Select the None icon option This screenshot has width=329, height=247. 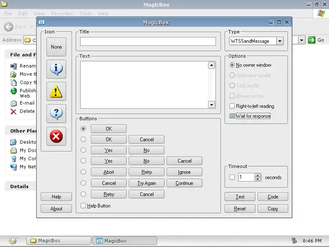(x=56, y=47)
